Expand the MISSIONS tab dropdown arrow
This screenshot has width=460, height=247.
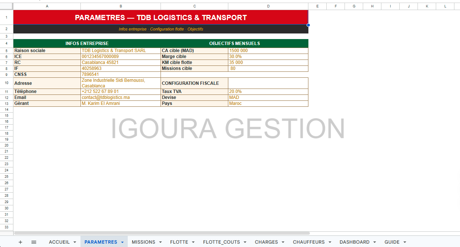161,242
